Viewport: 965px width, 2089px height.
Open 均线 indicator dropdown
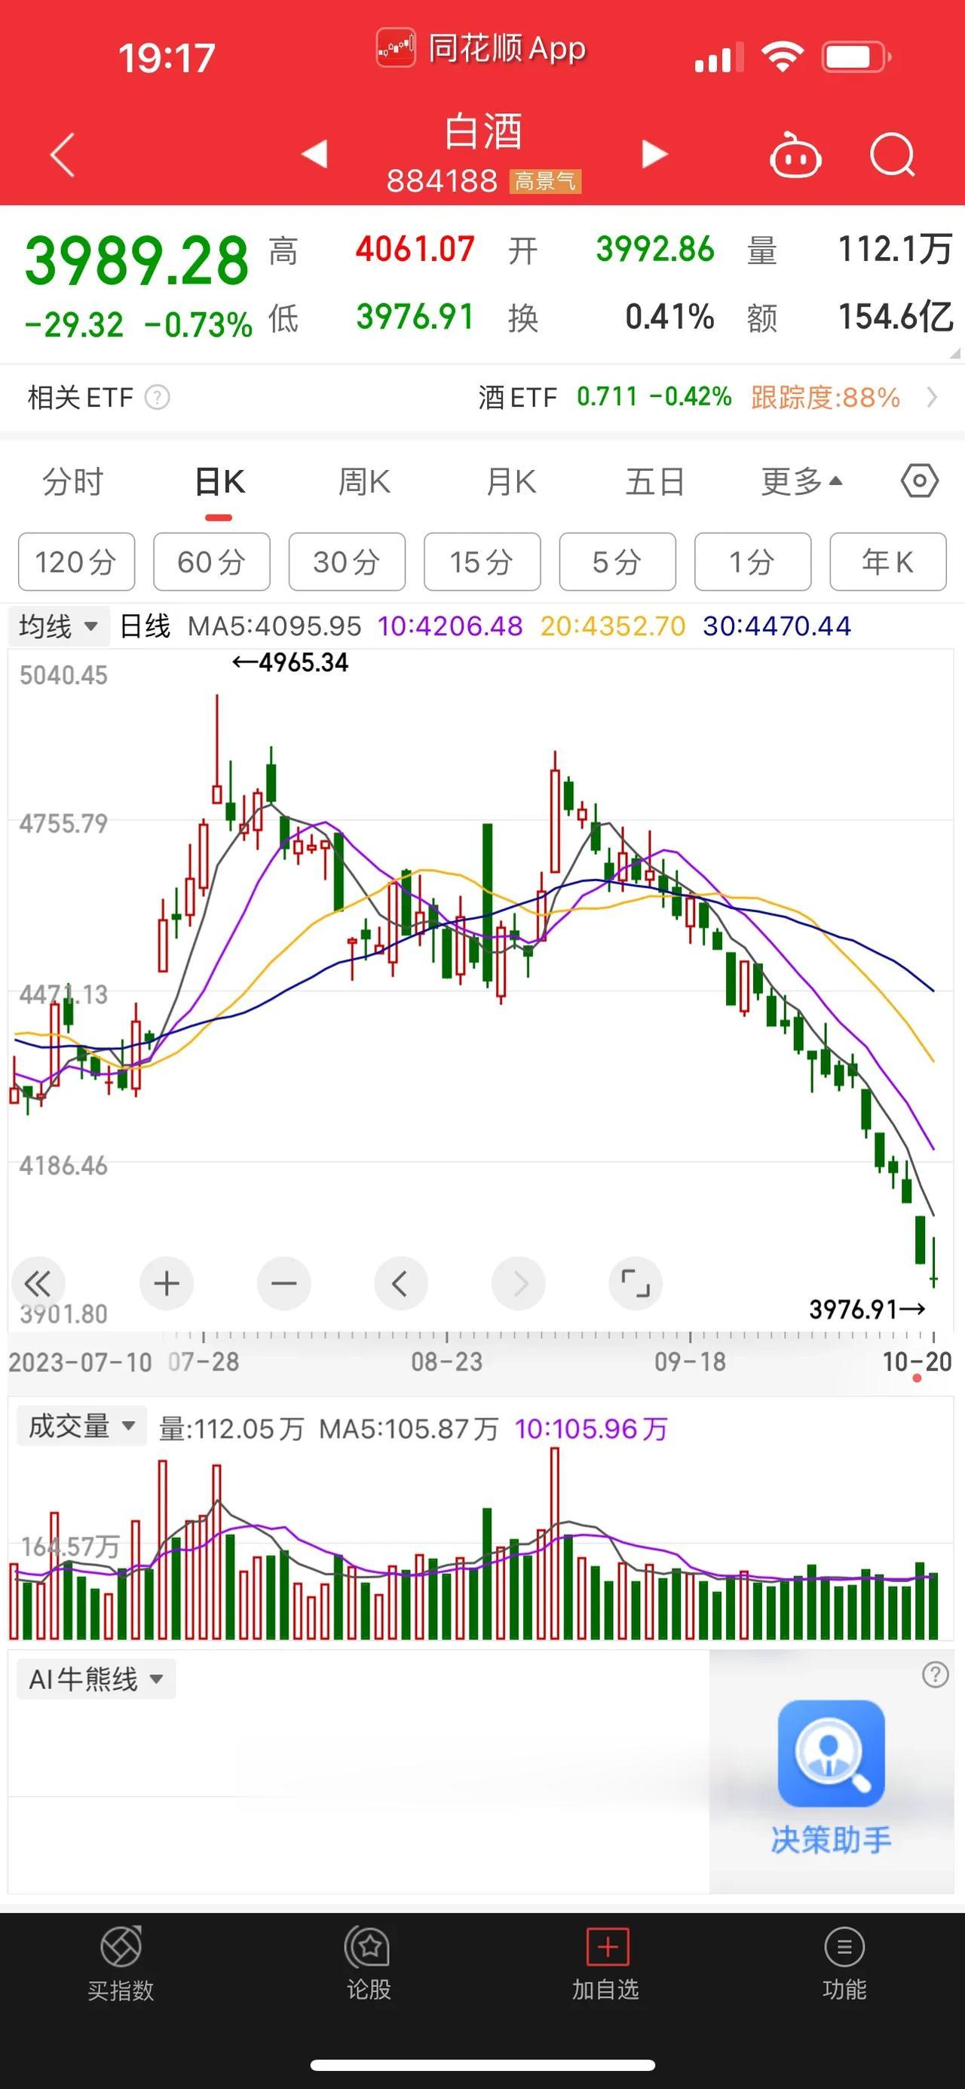(x=58, y=626)
